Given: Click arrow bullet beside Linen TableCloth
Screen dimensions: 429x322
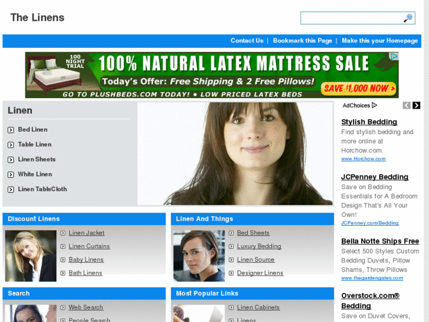Looking at the screenshot, I should 11,190.
